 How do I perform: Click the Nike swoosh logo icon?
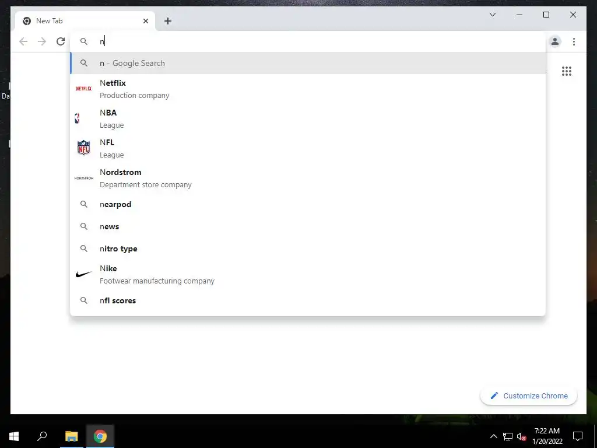(x=84, y=274)
